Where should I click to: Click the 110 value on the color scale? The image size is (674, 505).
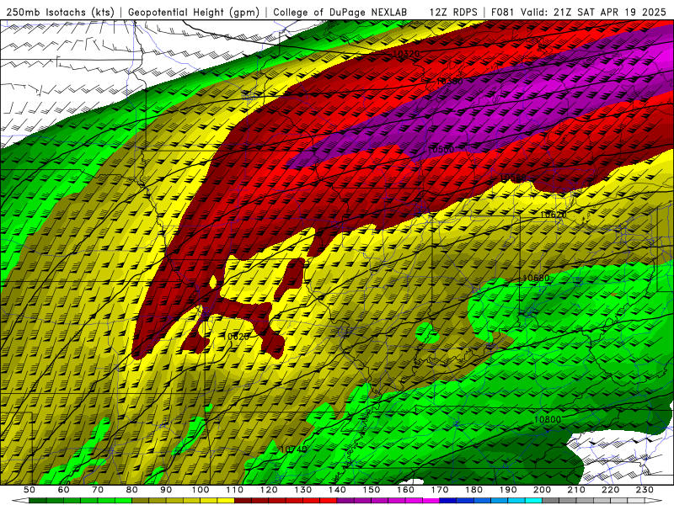click(x=235, y=490)
